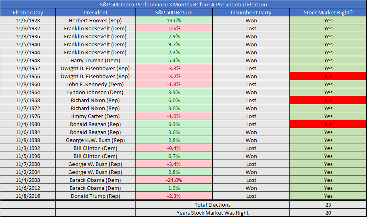Select the Election Day column header
The image size is (367, 217).
[x=28, y=12]
